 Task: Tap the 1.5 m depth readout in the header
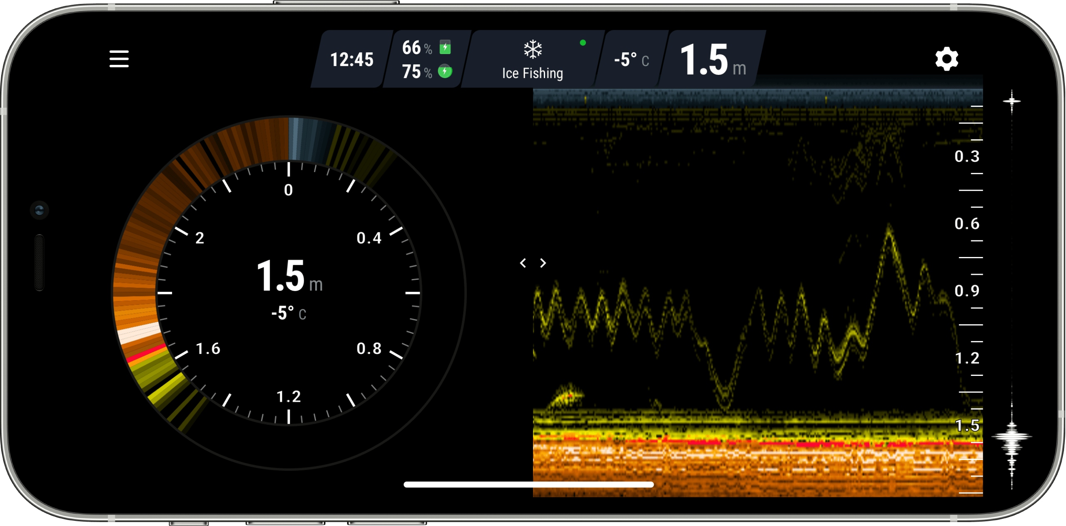click(712, 60)
